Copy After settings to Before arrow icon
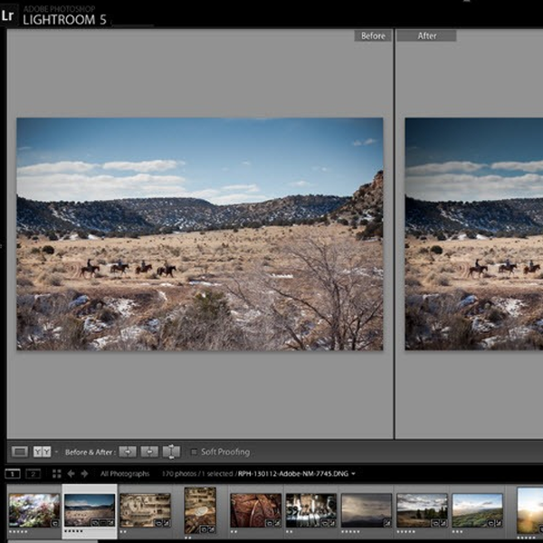The width and height of the screenshot is (543, 543). pyautogui.click(x=149, y=452)
